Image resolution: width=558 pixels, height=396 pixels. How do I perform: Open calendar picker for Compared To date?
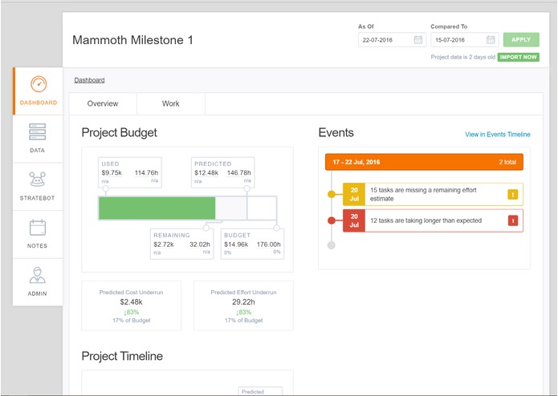pyautogui.click(x=491, y=40)
